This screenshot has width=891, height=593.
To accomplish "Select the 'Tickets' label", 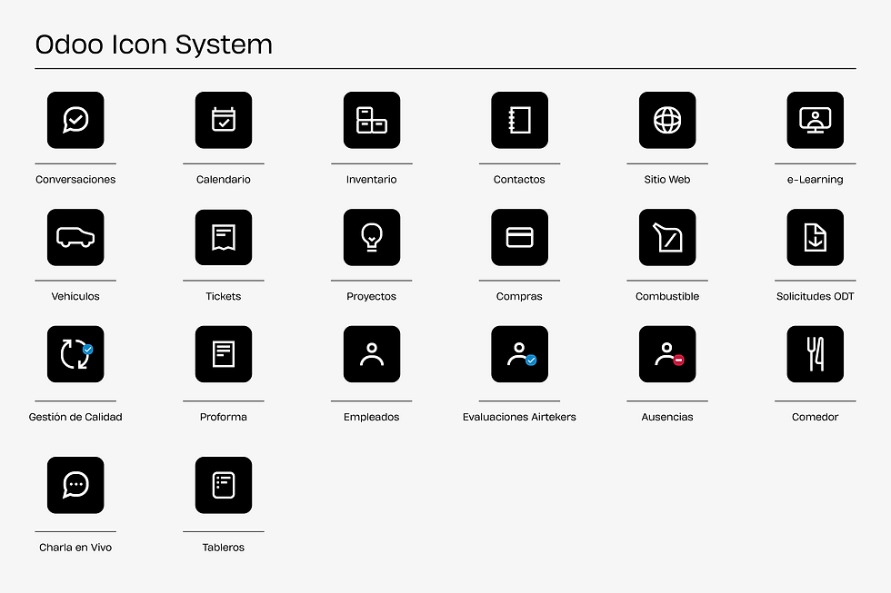I will click(224, 296).
